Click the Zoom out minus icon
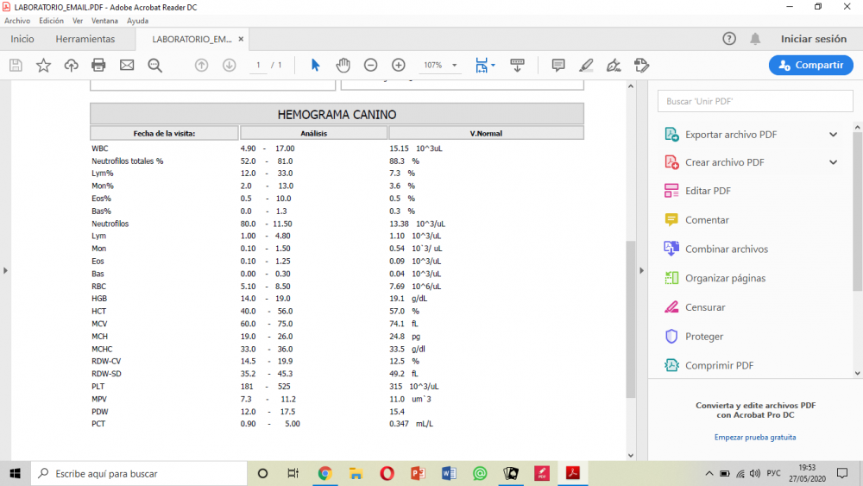The width and height of the screenshot is (863, 486). pyautogui.click(x=370, y=65)
